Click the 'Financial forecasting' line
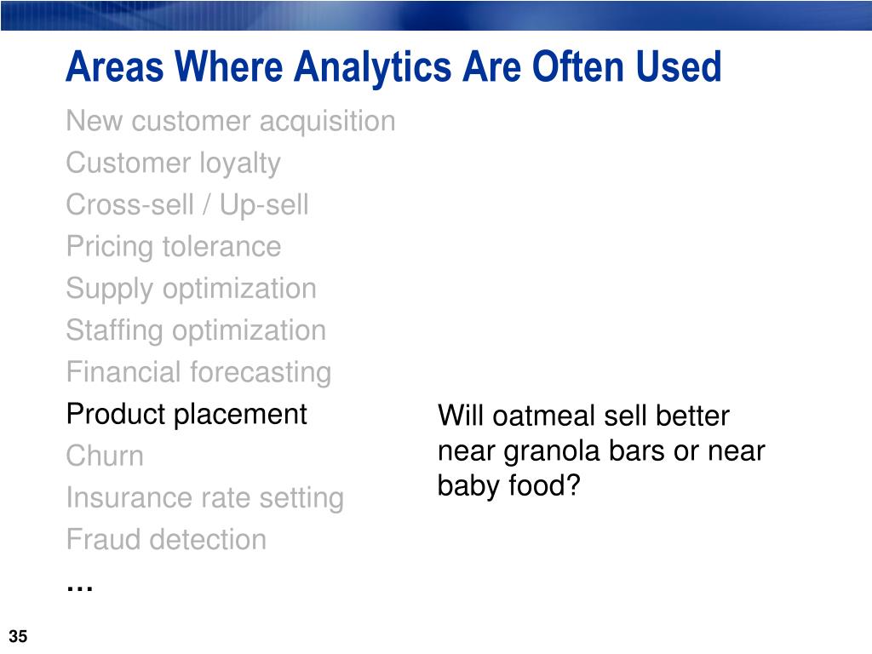 coord(199,373)
